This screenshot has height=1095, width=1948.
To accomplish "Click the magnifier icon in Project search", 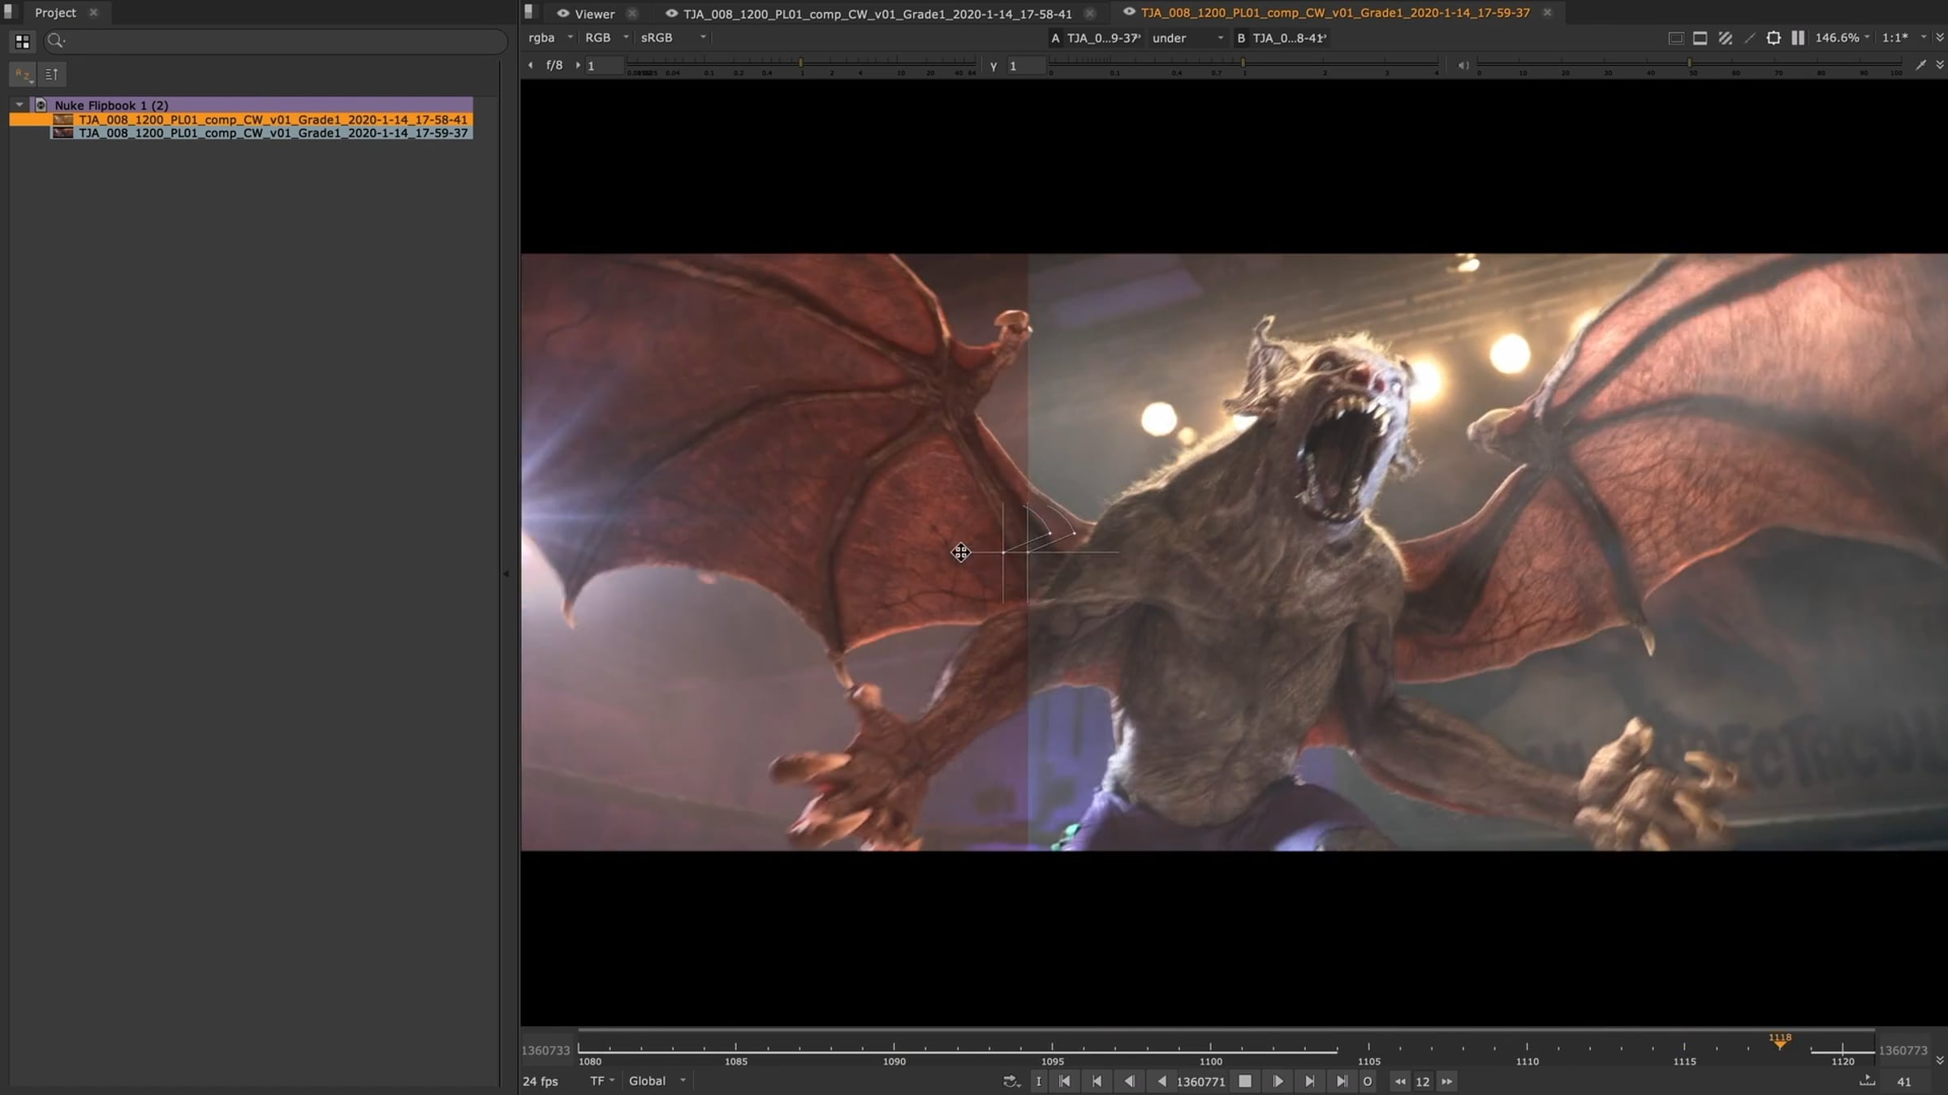I will [55, 41].
